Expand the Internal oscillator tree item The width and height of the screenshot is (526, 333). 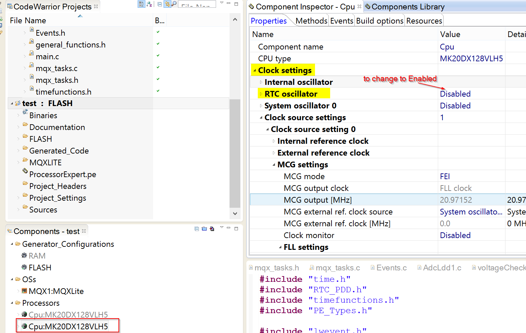(261, 82)
